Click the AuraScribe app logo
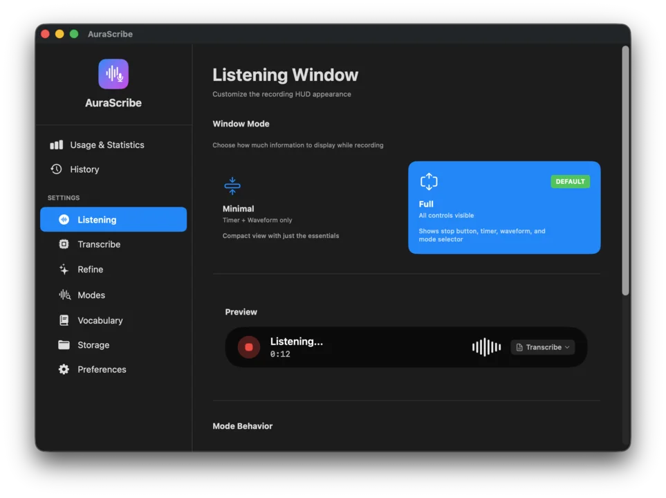666x498 pixels. pyautogui.click(x=113, y=73)
